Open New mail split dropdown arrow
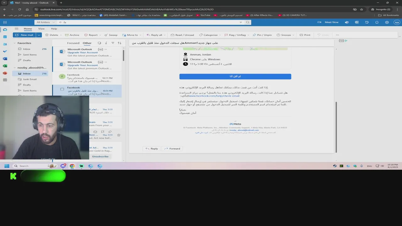This screenshot has width=402, height=226. pos(39,35)
